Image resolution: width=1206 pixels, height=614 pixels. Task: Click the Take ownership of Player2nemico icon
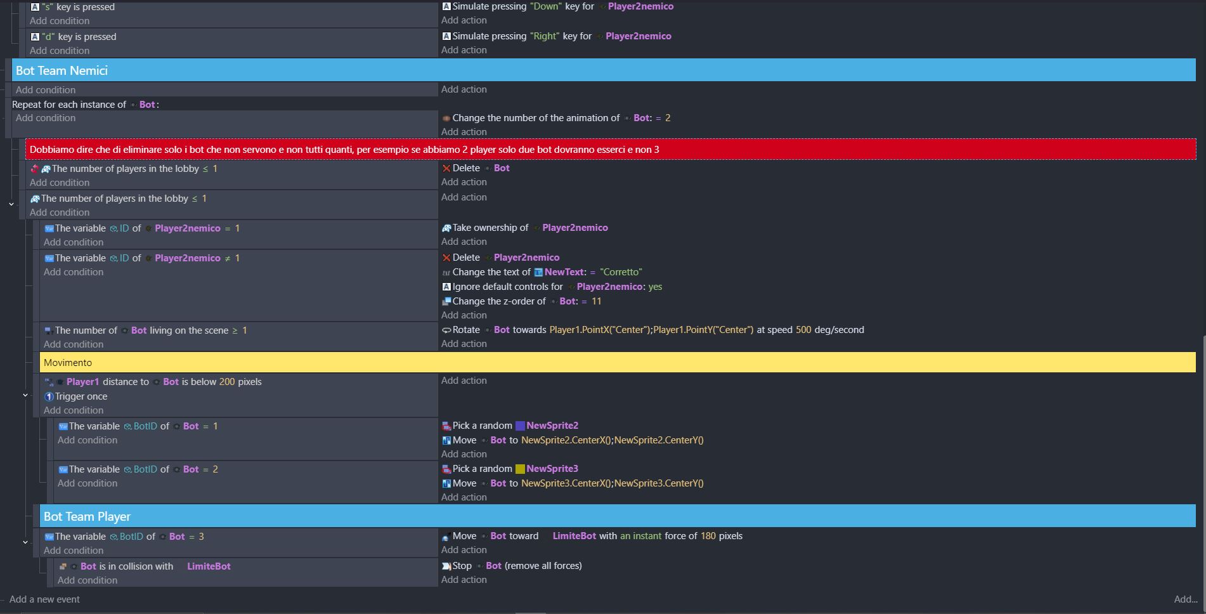[x=446, y=228]
